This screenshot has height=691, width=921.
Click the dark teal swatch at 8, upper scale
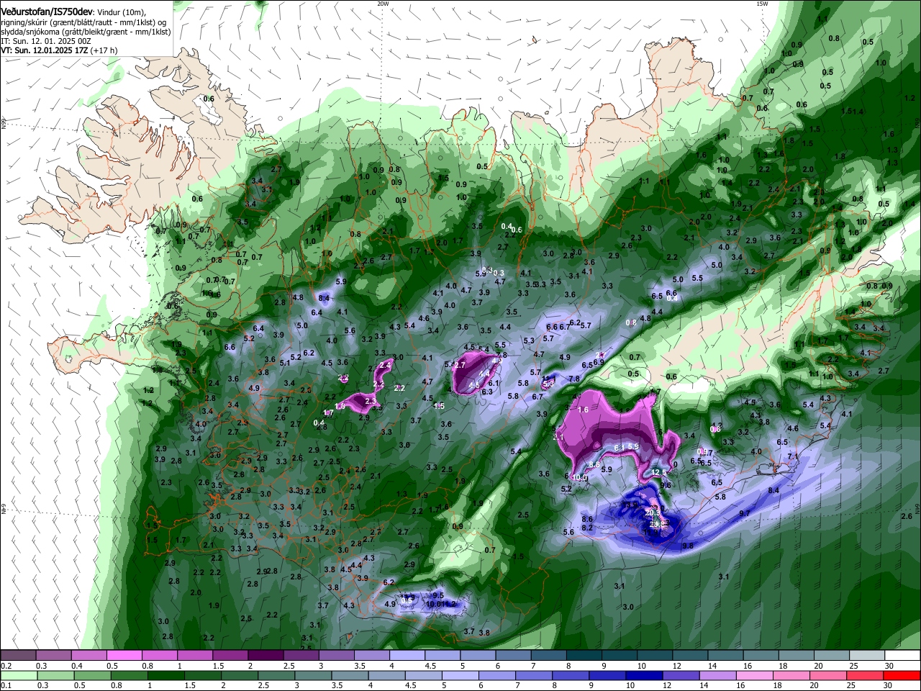[584, 656]
